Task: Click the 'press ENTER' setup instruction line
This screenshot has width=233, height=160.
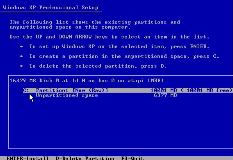Action: tap(119, 46)
